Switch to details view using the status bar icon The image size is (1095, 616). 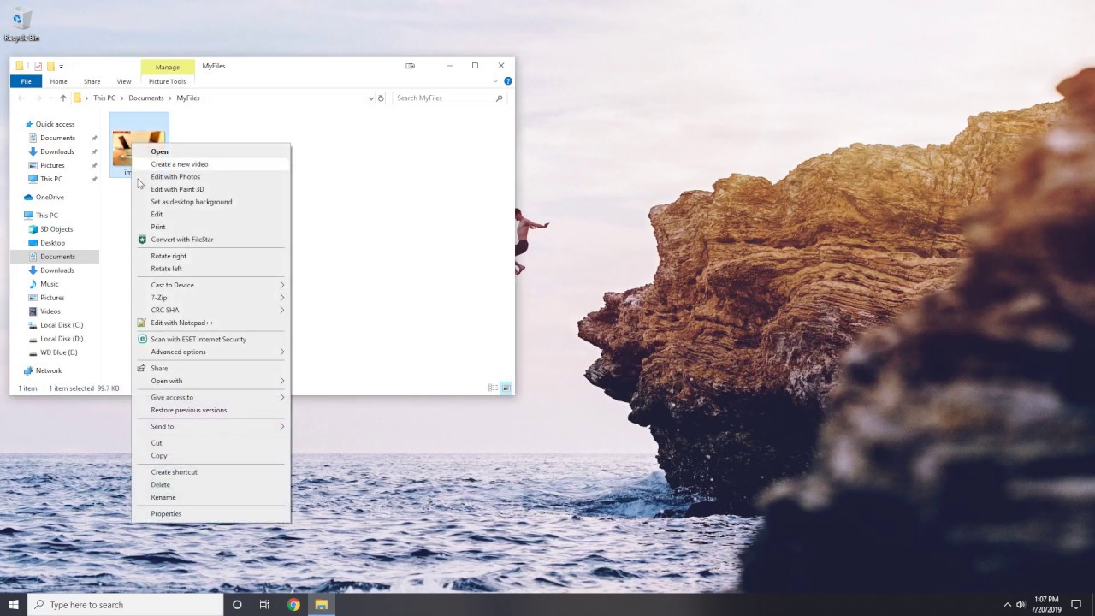click(x=493, y=388)
